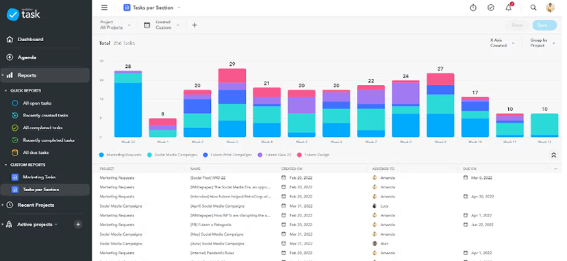This screenshot has height=261, width=567.
Task: Open the X Axis Created dropdown
Action: tap(502, 43)
